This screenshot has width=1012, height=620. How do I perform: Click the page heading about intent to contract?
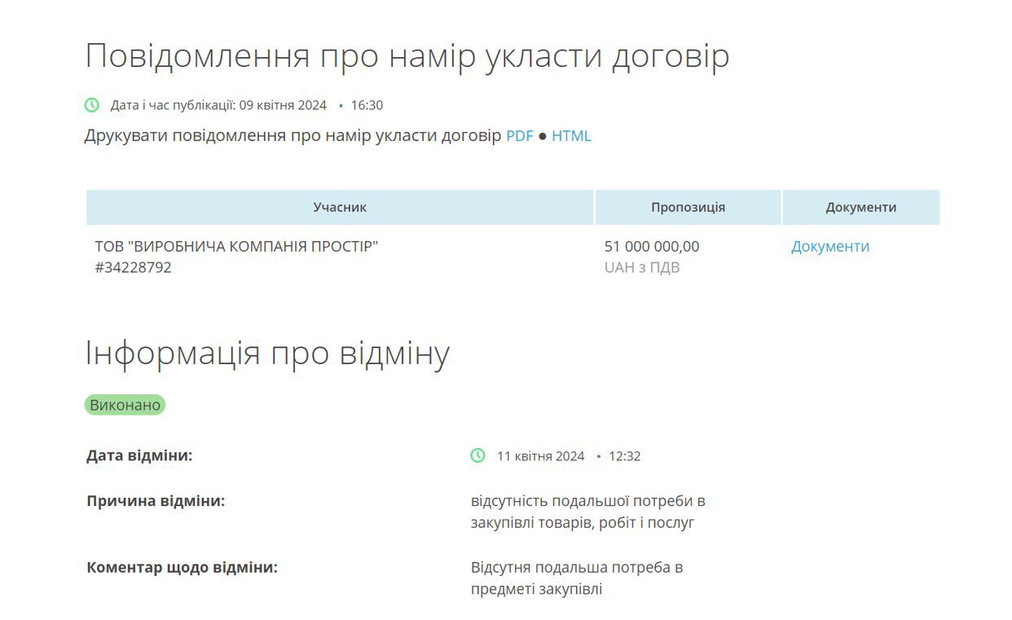coord(407,56)
